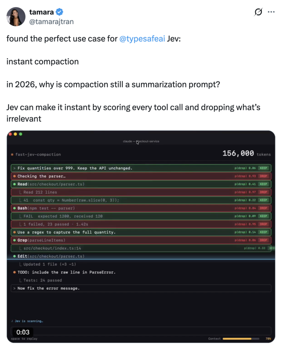Click the green maximize dot in the terminal window
Image resolution: width=282 pixels, height=348 pixels.
point(20,134)
